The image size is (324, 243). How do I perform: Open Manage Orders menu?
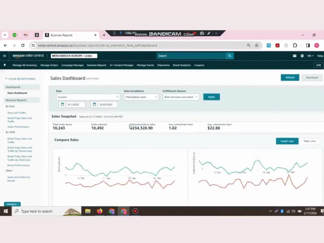[x=49, y=65]
